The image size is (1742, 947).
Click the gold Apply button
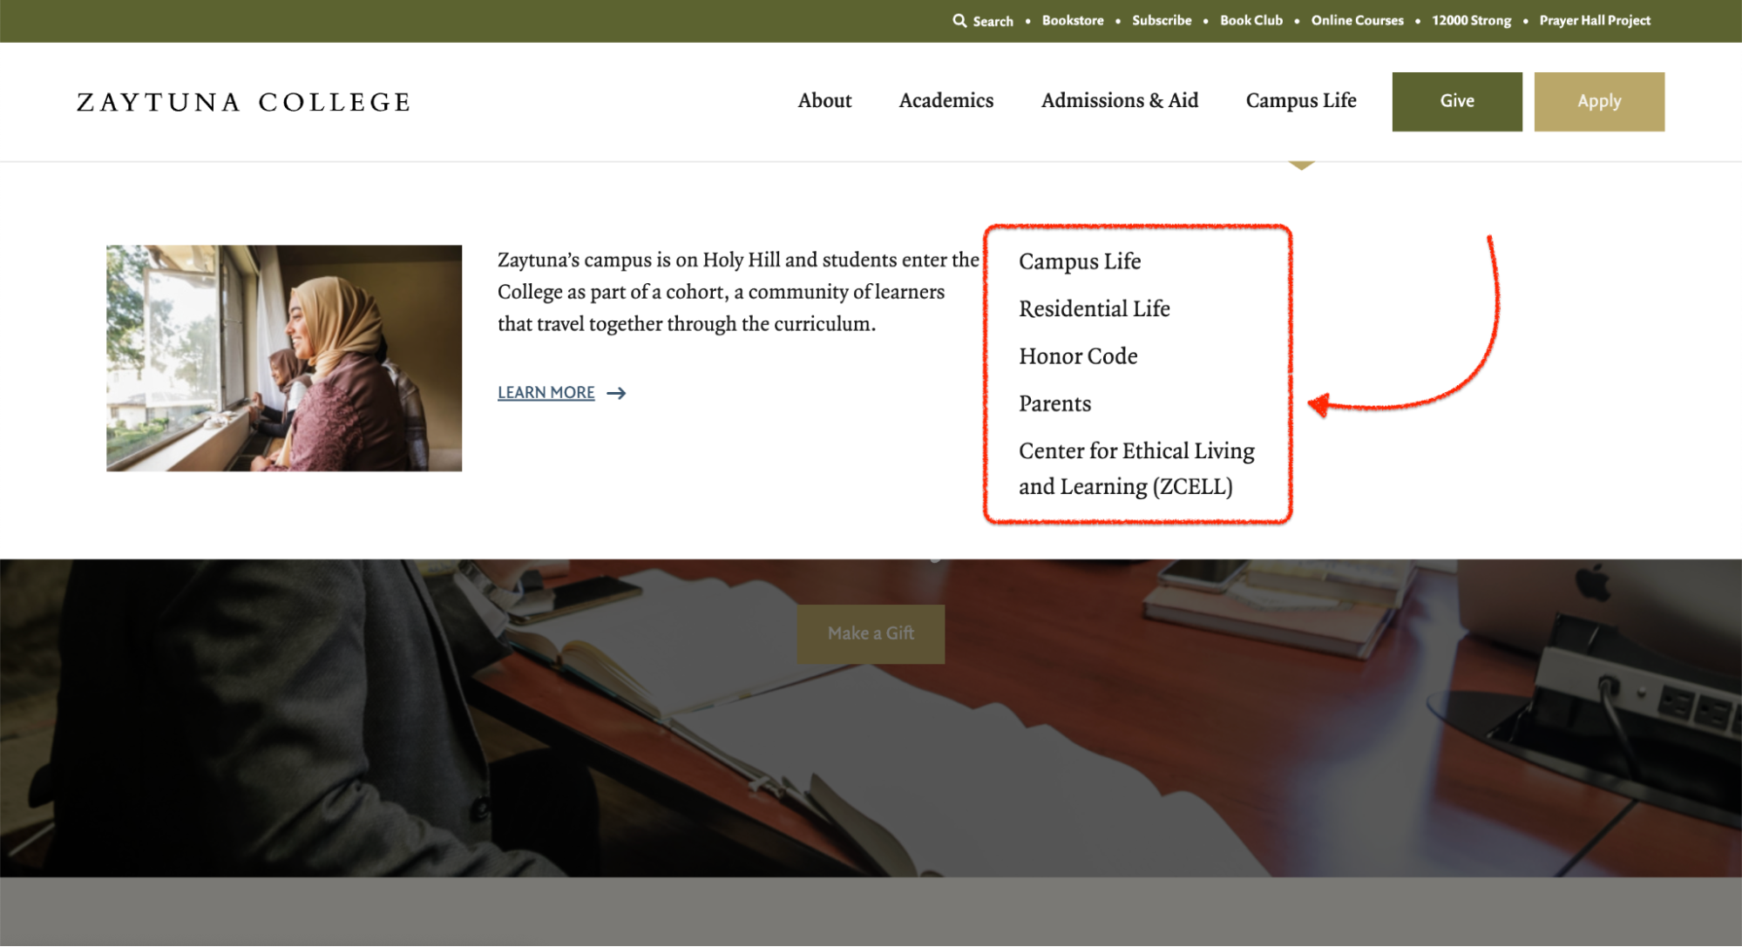[x=1599, y=102]
